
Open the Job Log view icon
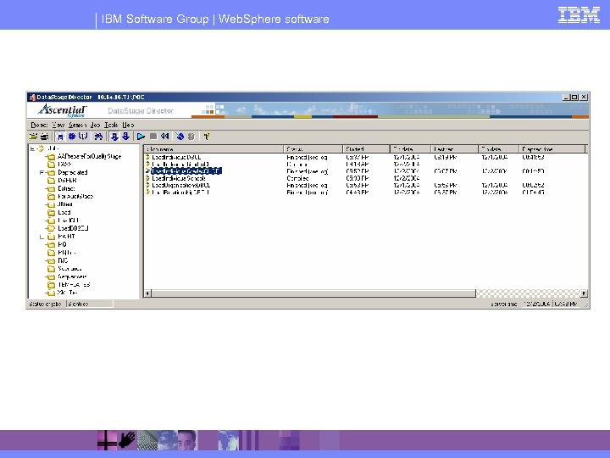pyautogui.click(x=71, y=137)
